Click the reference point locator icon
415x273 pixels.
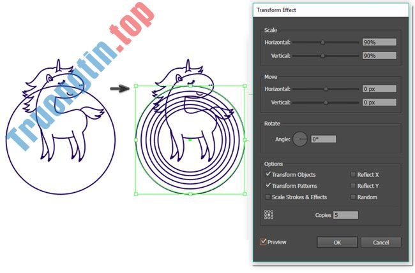[x=269, y=215]
